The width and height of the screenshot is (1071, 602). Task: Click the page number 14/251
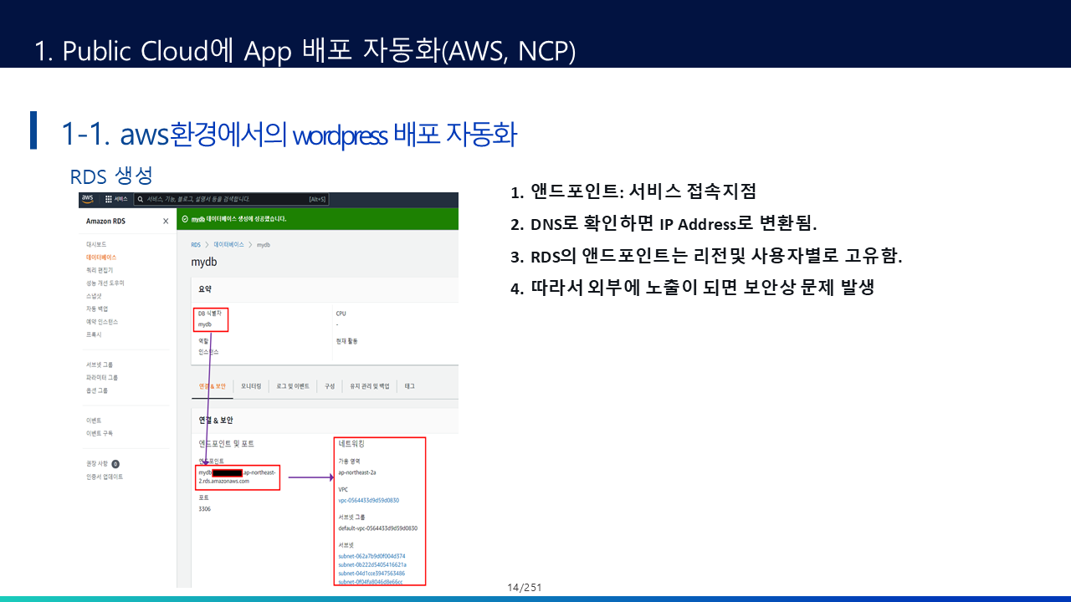tap(525, 588)
